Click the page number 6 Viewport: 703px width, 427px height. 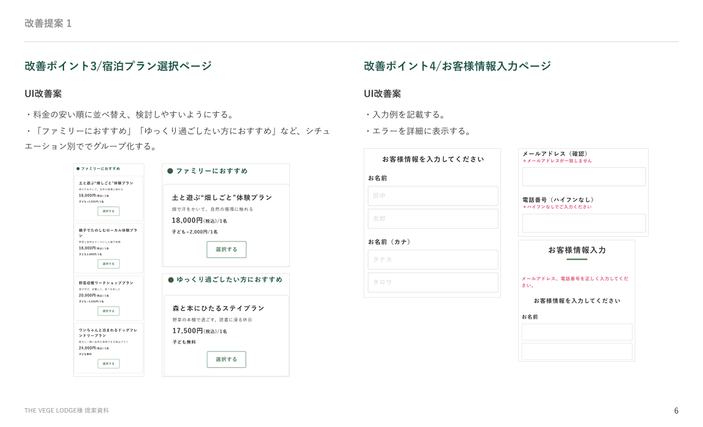pos(676,411)
